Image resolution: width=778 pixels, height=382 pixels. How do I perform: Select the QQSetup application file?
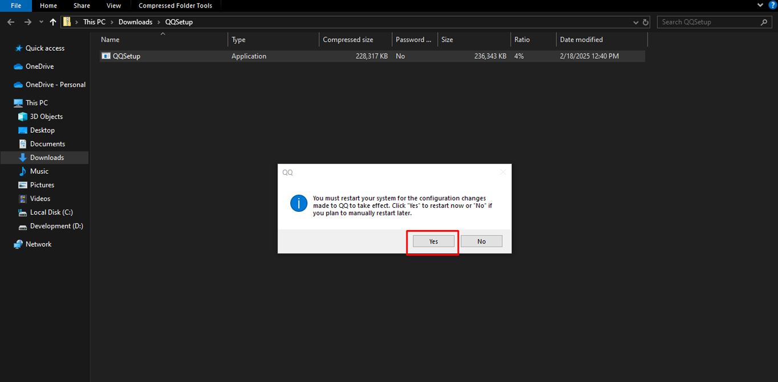pos(372,56)
